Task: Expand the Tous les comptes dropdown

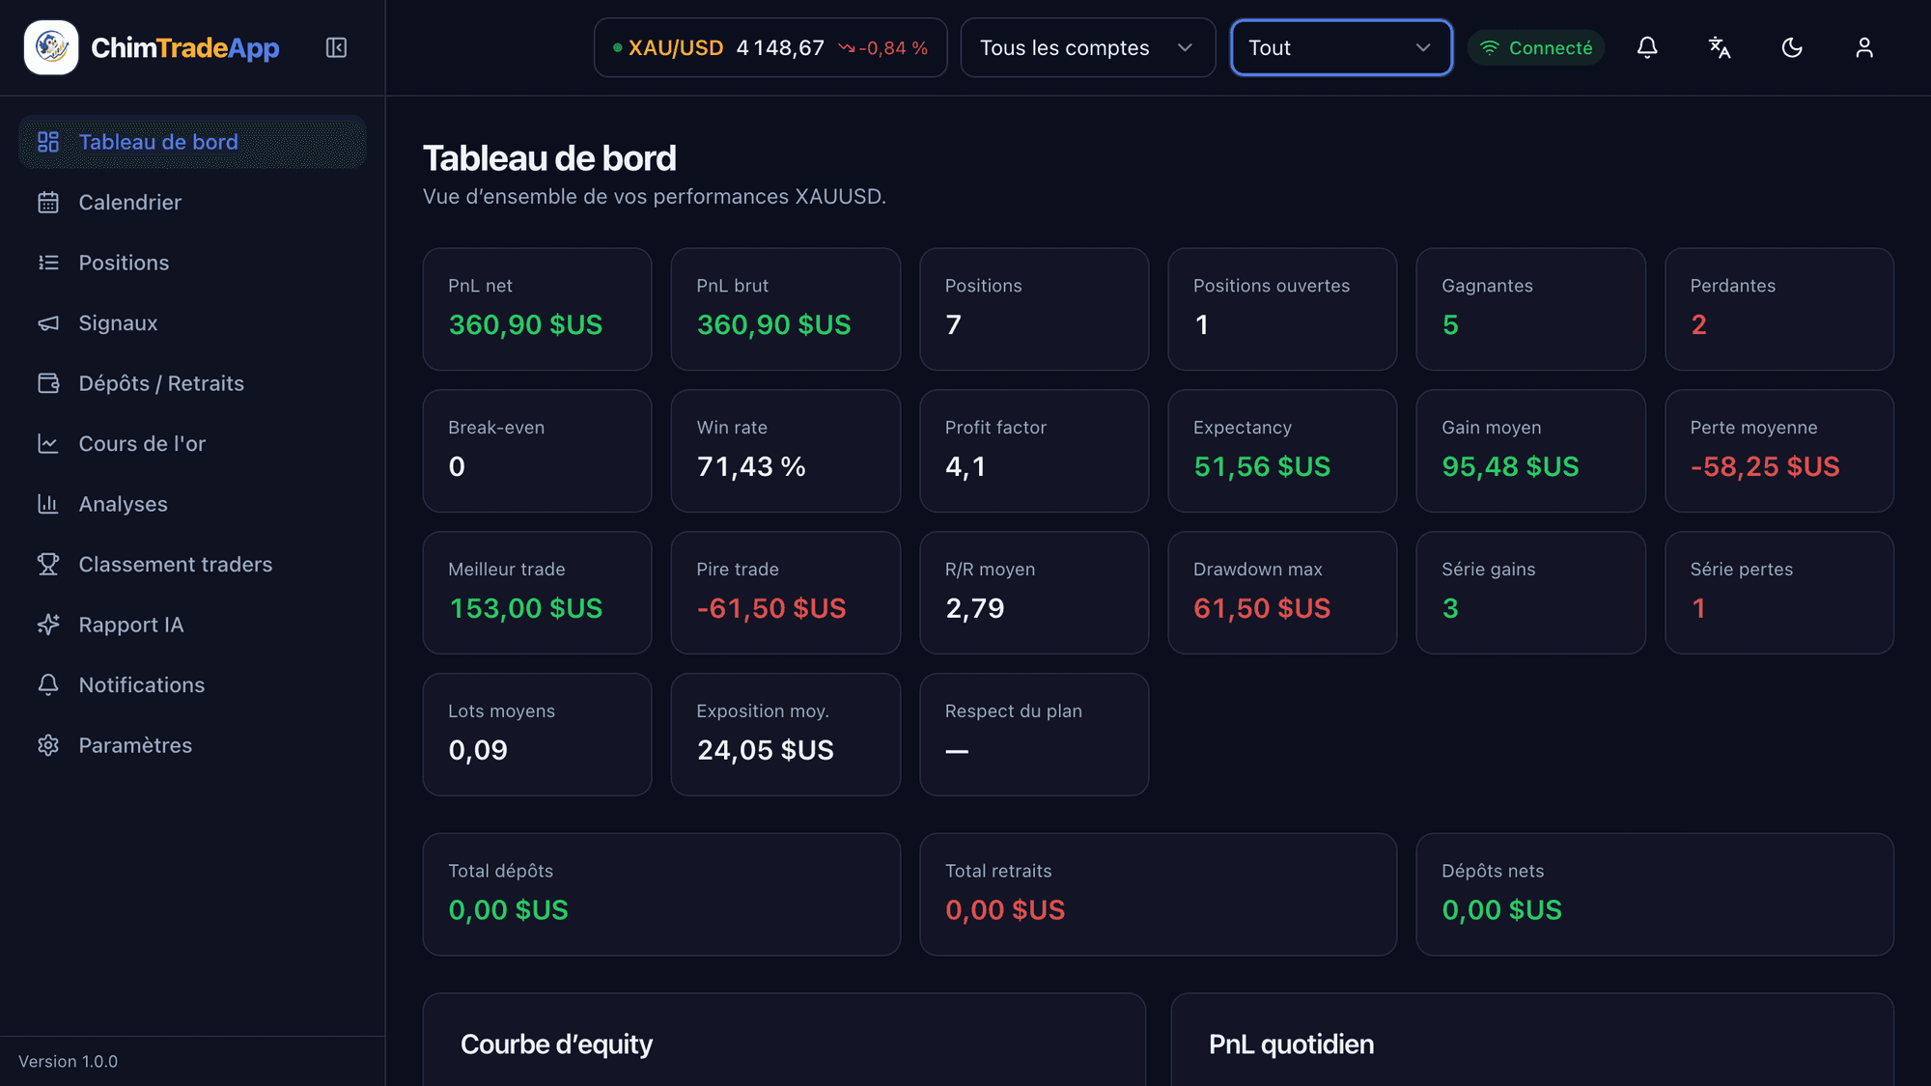Action: click(1087, 47)
